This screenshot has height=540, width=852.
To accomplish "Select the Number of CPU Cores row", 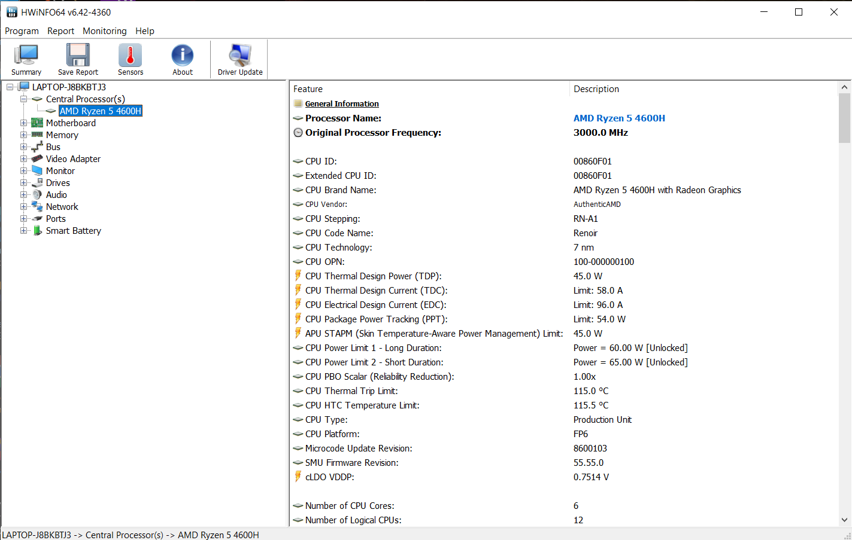I will click(564, 505).
